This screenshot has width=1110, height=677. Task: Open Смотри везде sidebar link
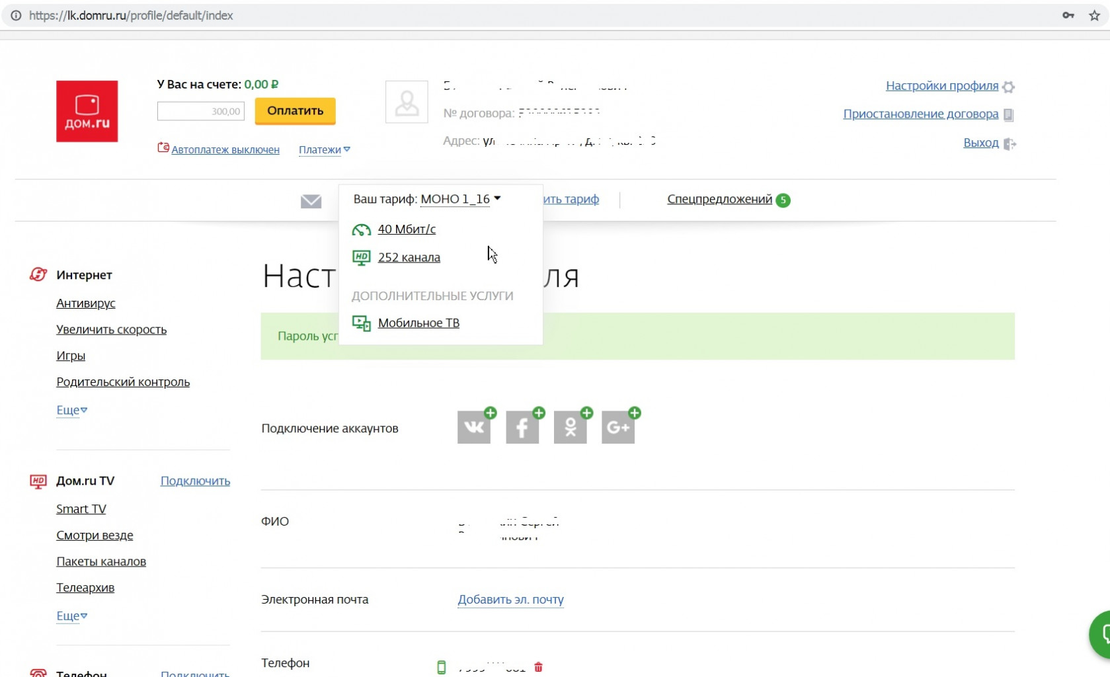95,536
